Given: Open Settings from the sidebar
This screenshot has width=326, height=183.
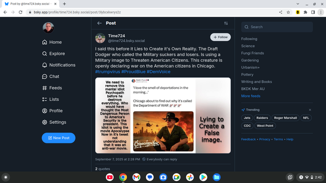Looking at the screenshot, I should point(54,122).
